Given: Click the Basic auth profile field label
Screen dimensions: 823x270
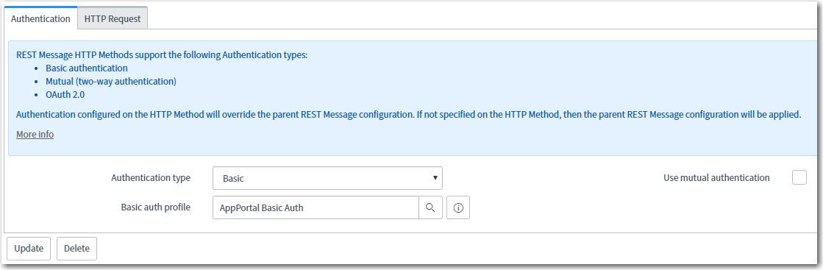Looking at the screenshot, I should pyautogui.click(x=155, y=207).
